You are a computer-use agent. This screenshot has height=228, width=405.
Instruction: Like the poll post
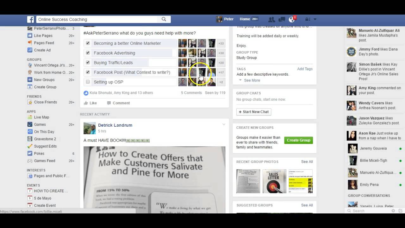pos(90,103)
